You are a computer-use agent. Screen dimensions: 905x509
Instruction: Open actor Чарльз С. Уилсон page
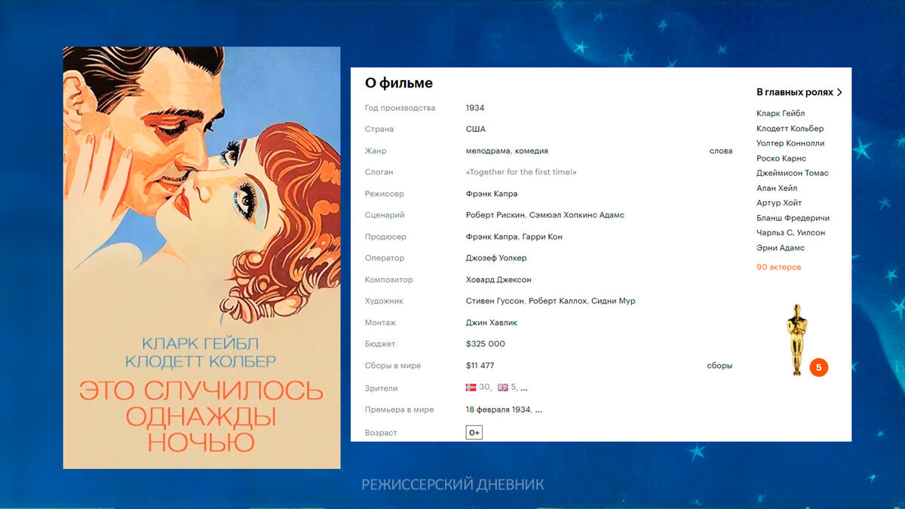790,233
